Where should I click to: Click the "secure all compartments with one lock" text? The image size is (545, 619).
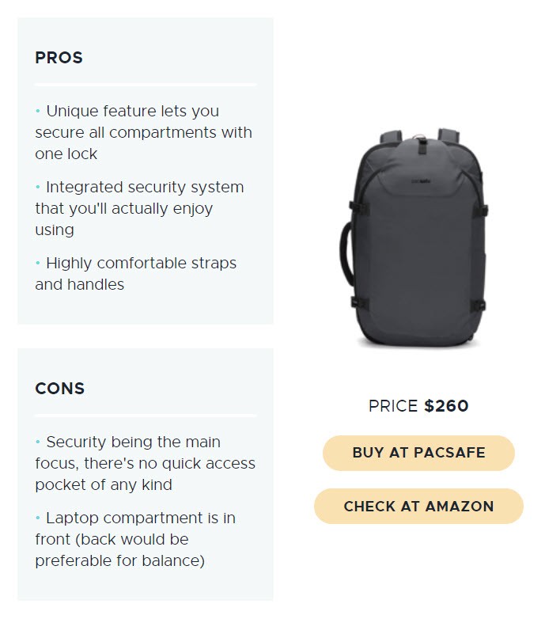pos(143,133)
